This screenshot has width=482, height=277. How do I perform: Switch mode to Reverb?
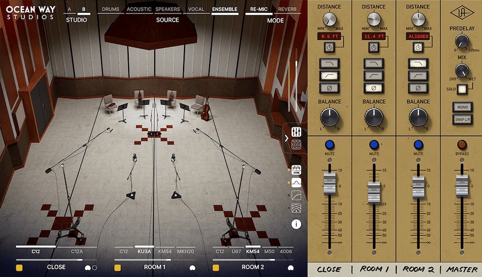tap(287, 9)
